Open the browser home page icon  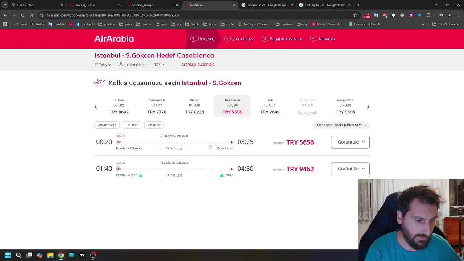pos(32,15)
